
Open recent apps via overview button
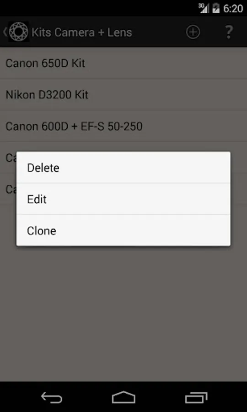(196, 397)
